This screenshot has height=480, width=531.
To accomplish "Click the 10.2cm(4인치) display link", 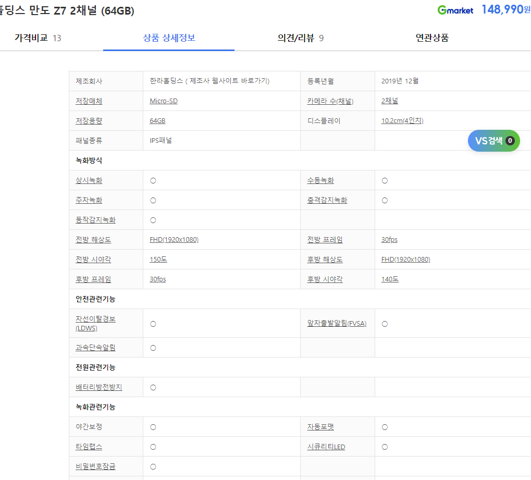I will point(402,120).
